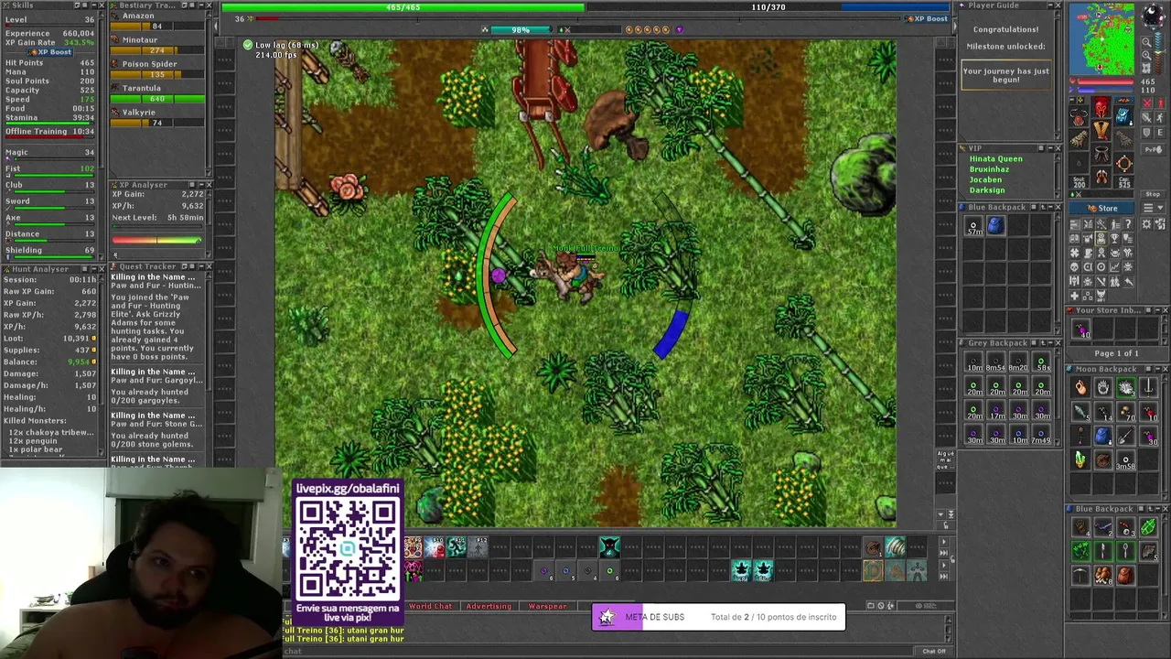Image resolution: width=1171 pixels, height=659 pixels.
Task: Select Jocaben in VIP list
Action: click(986, 179)
